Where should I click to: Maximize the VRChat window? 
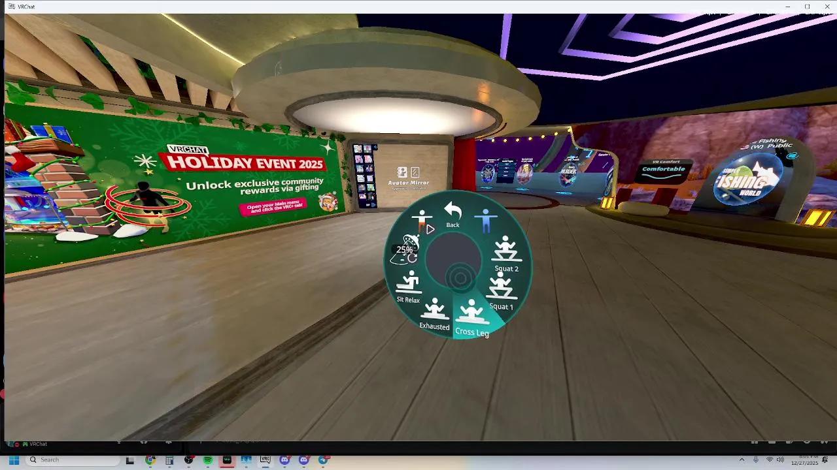tap(808, 7)
